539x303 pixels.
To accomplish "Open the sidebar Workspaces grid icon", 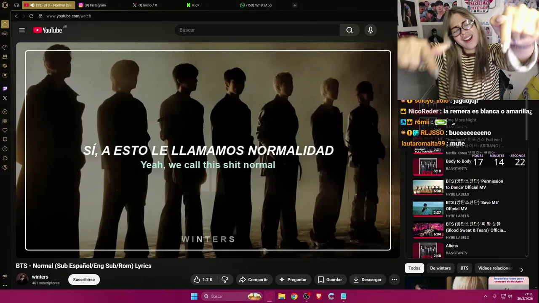I will [5, 121].
